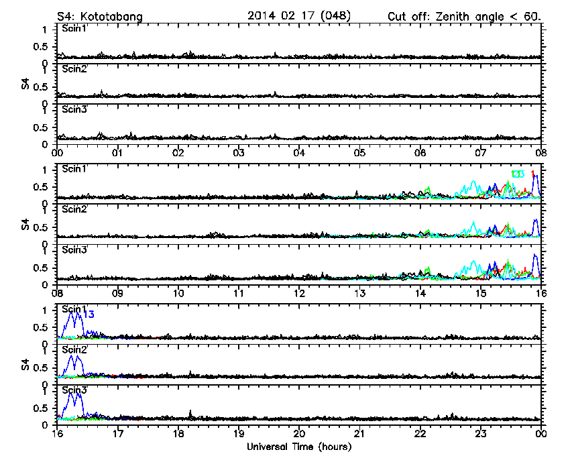Click the "17" hour tick label
The image size is (570, 456).
pos(117,434)
